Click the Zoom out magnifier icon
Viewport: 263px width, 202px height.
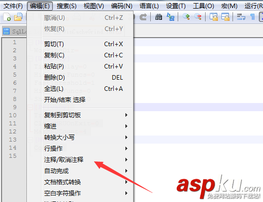198,17
